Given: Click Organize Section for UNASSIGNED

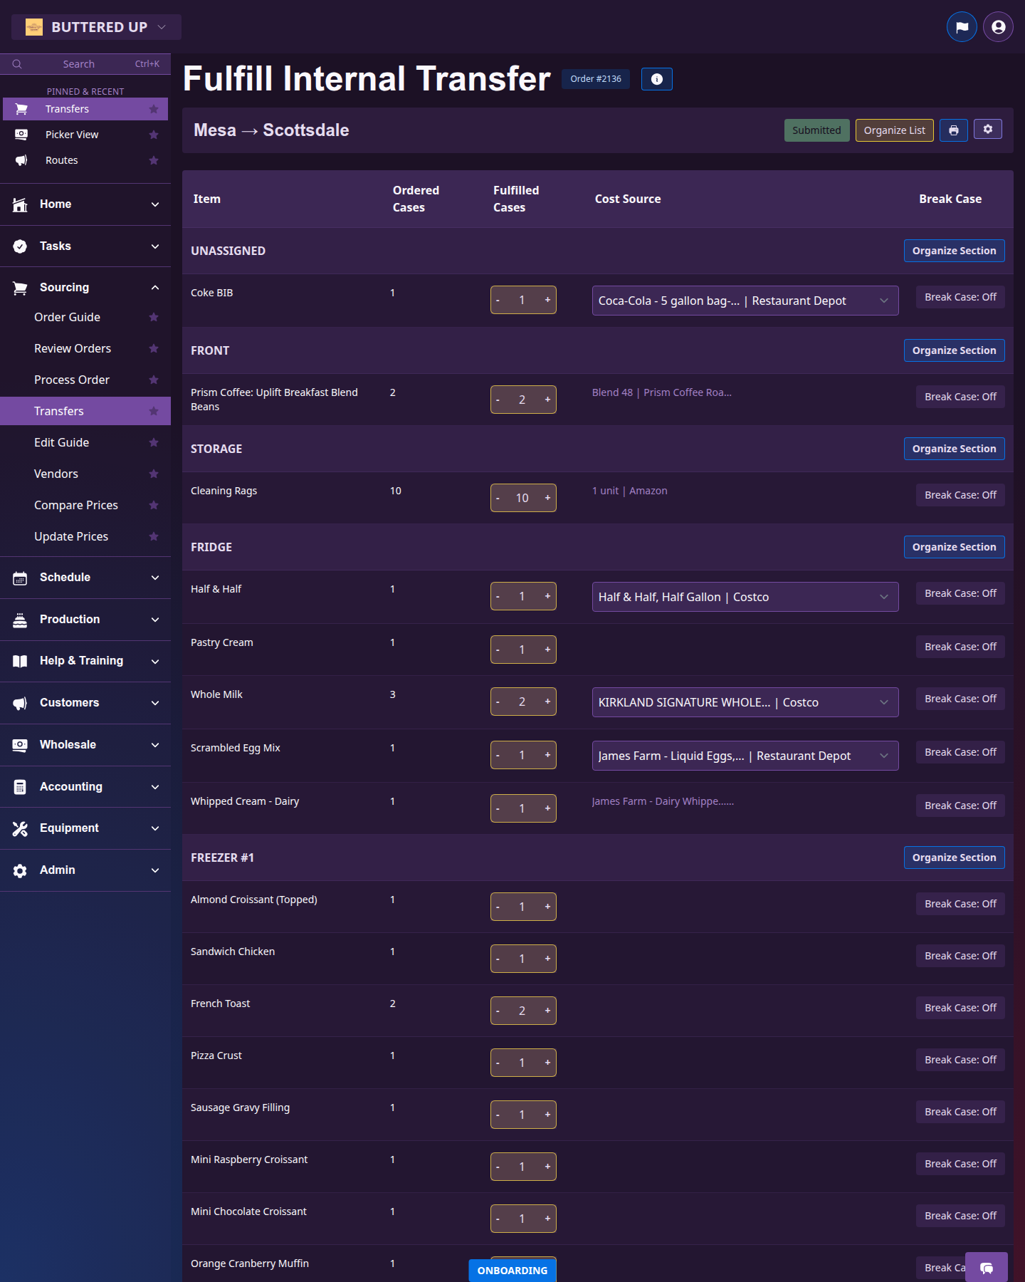Looking at the screenshot, I should (954, 251).
